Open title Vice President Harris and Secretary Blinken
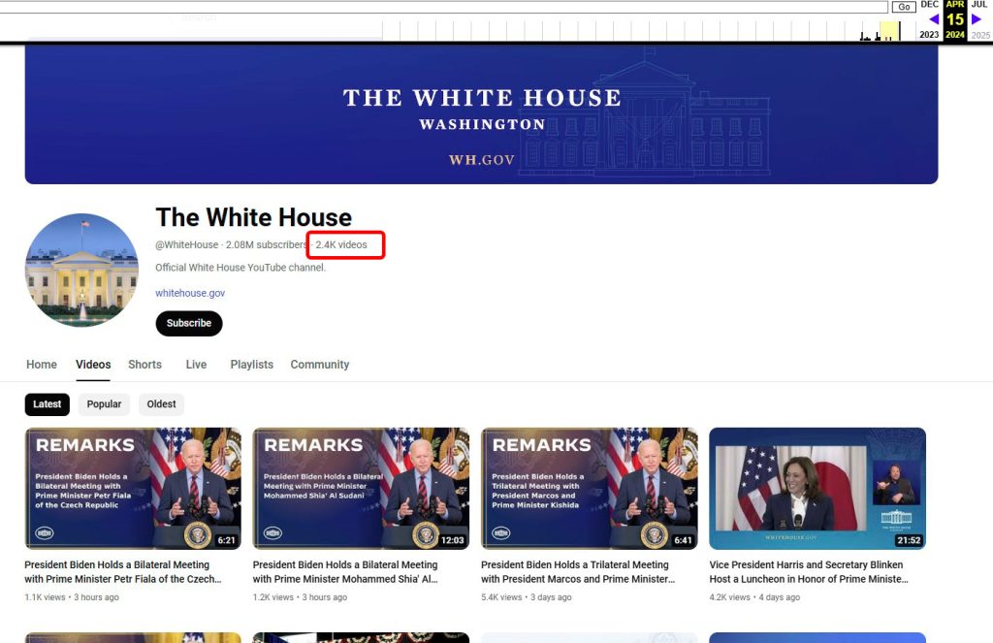This screenshot has height=643, width=993. click(809, 571)
